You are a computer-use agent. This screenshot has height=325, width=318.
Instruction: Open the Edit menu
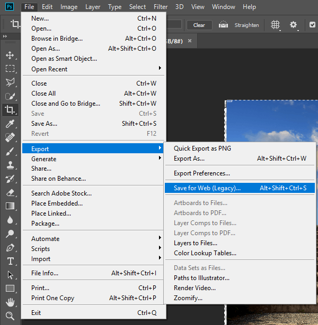click(47, 7)
